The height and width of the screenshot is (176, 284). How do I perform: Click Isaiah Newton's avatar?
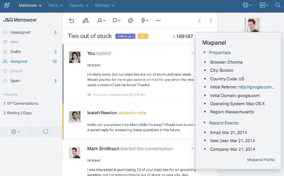pos(75,117)
